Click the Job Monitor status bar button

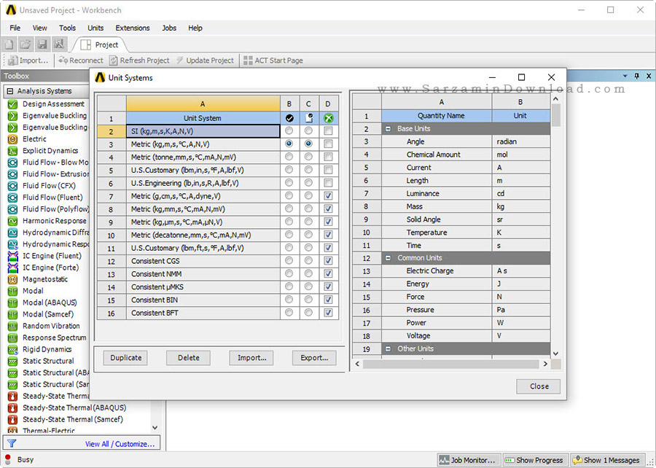tap(469, 460)
